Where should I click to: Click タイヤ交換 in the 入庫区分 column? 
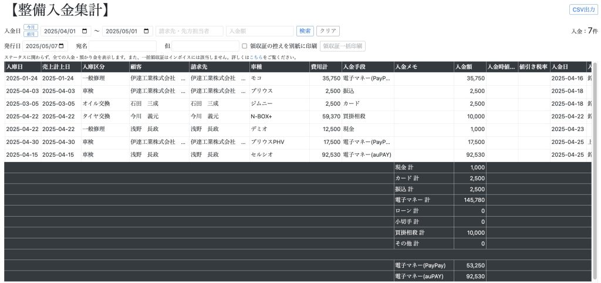(105, 116)
